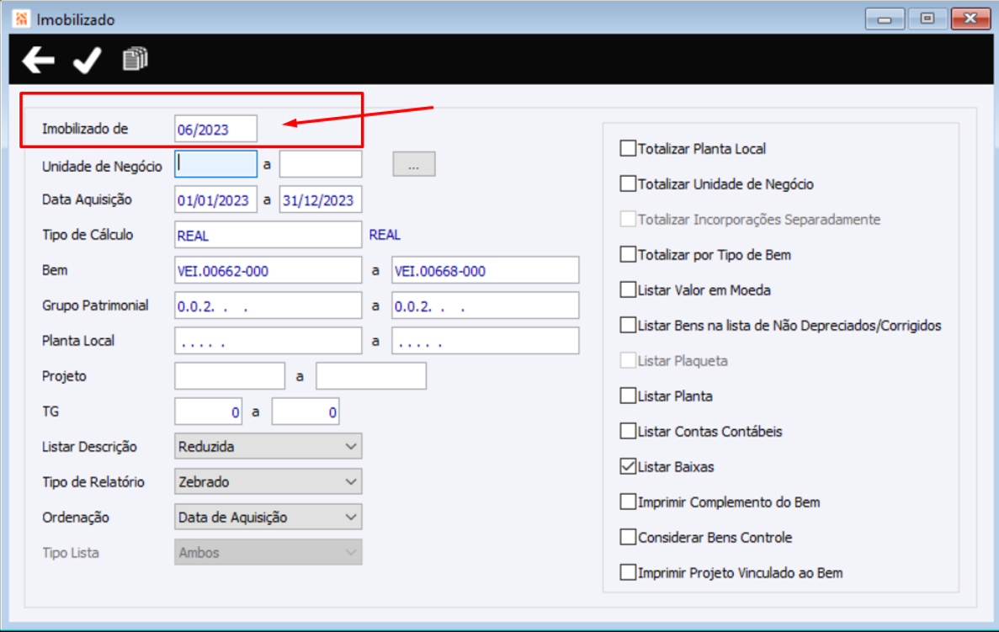Click the Imobilizado app icon in title bar
Viewport: 999px width, 632px height.
coord(21,19)
